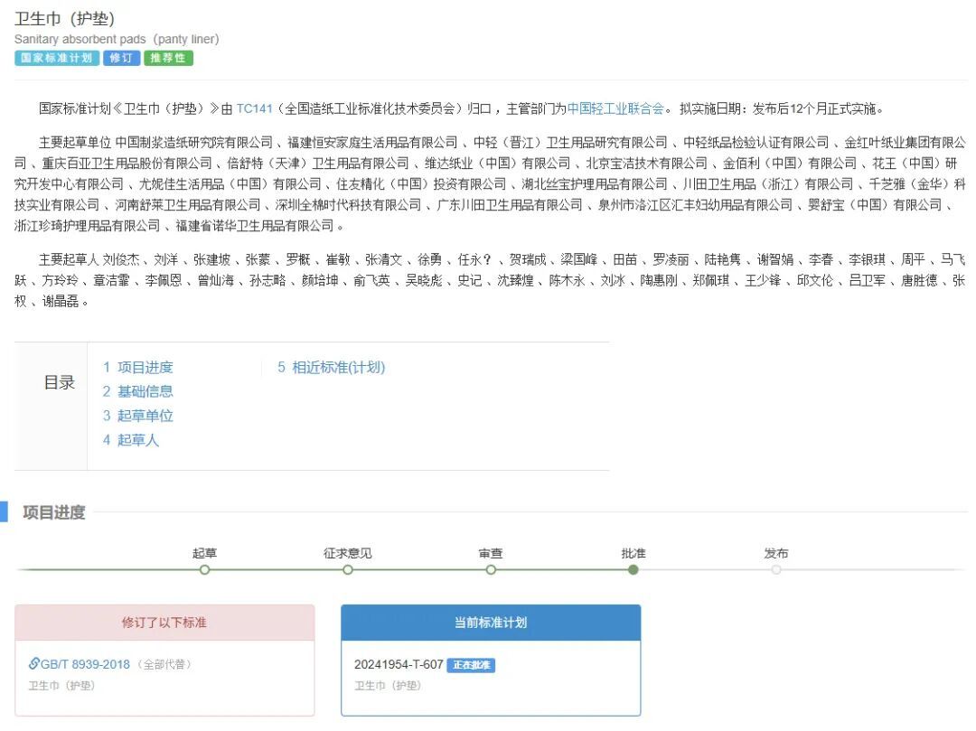The image size is (976, 731).
Task: Go to 起草人 section in contents
Action: (131, 441)
